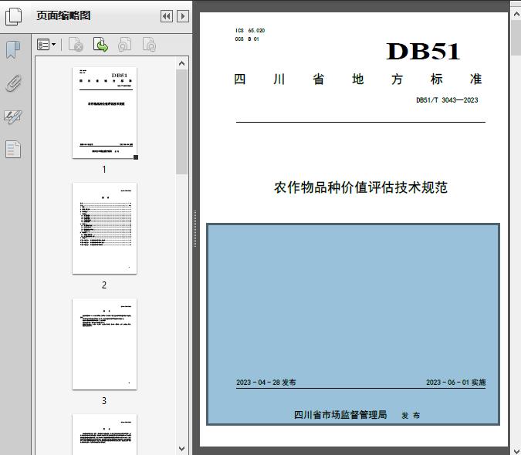Image resolution: width=521 pixels, height=455 pixels.
Task: Click the "DB51" heading in document
Action: pyautogui.click(x=423, y=52)
